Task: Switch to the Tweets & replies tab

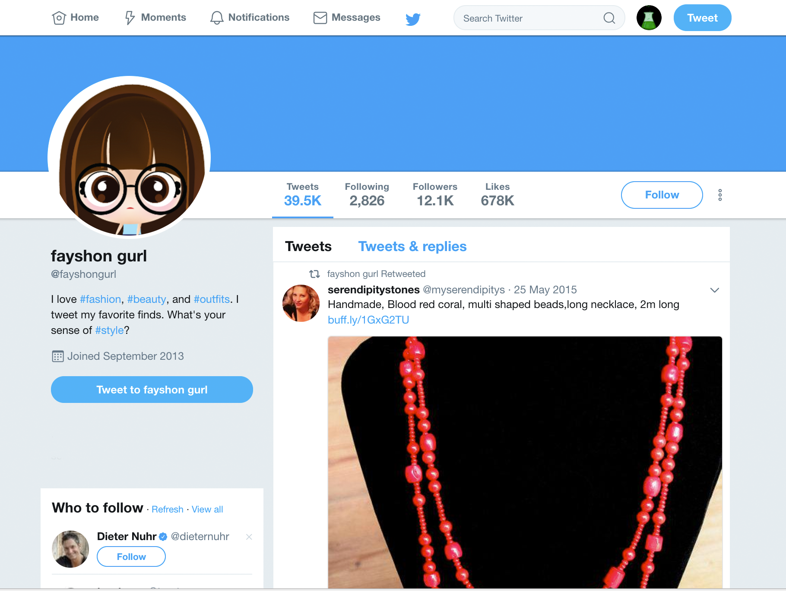Action: (412, 246)
